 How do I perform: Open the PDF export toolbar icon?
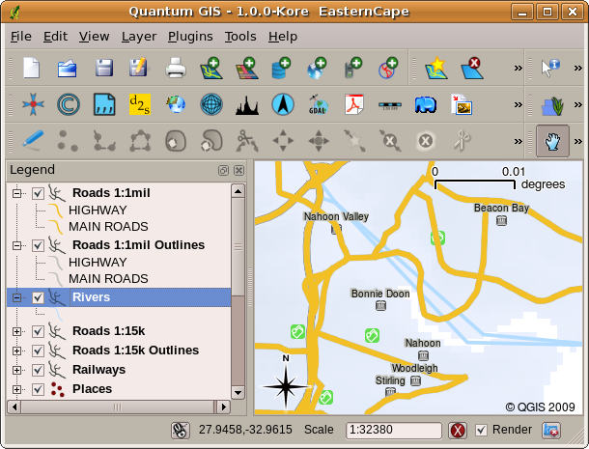tap(352, 104)
